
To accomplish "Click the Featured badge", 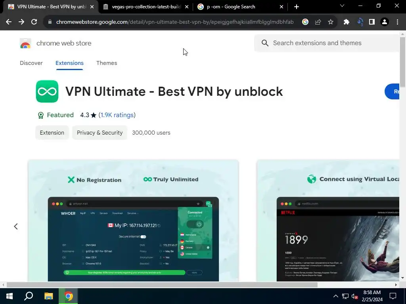I will 56,115.
